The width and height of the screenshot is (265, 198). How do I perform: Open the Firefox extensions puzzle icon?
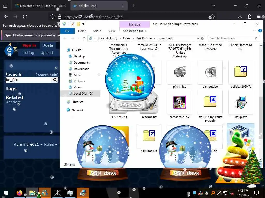[249, 16]
